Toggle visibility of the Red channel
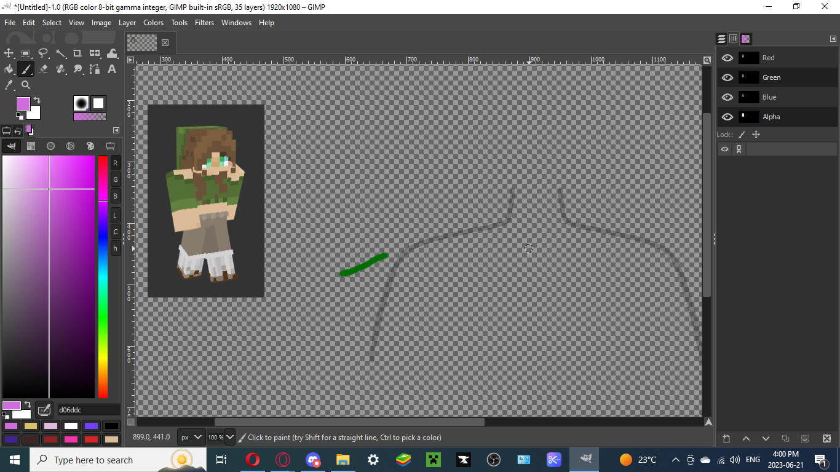The height and width of the screenshot is (472, 840). tap(727, 58)
